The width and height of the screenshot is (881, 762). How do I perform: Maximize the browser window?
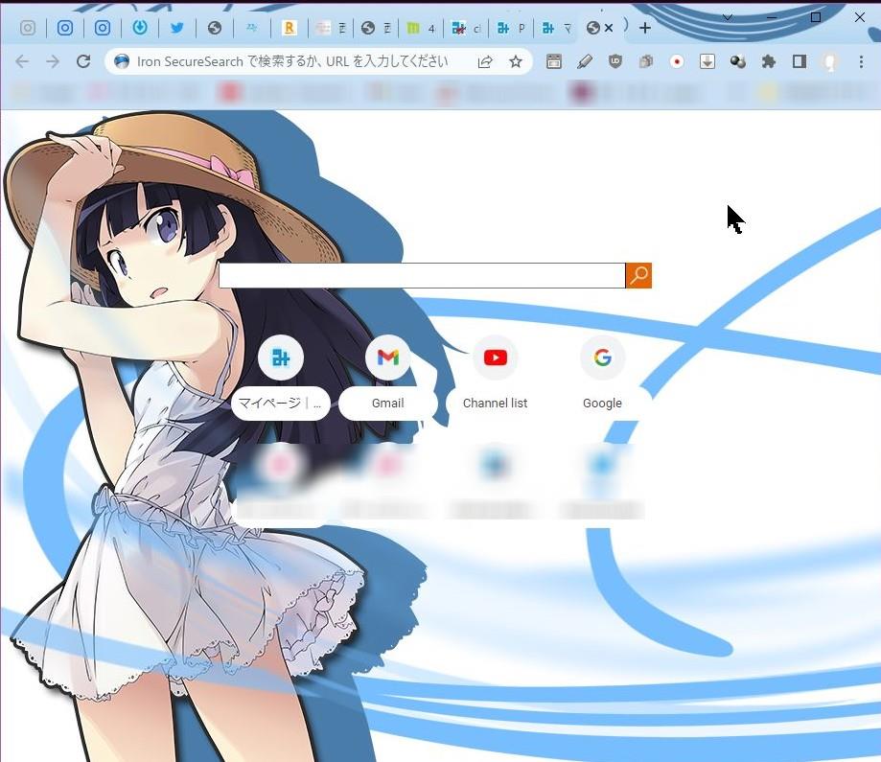[x=816, y=17]
